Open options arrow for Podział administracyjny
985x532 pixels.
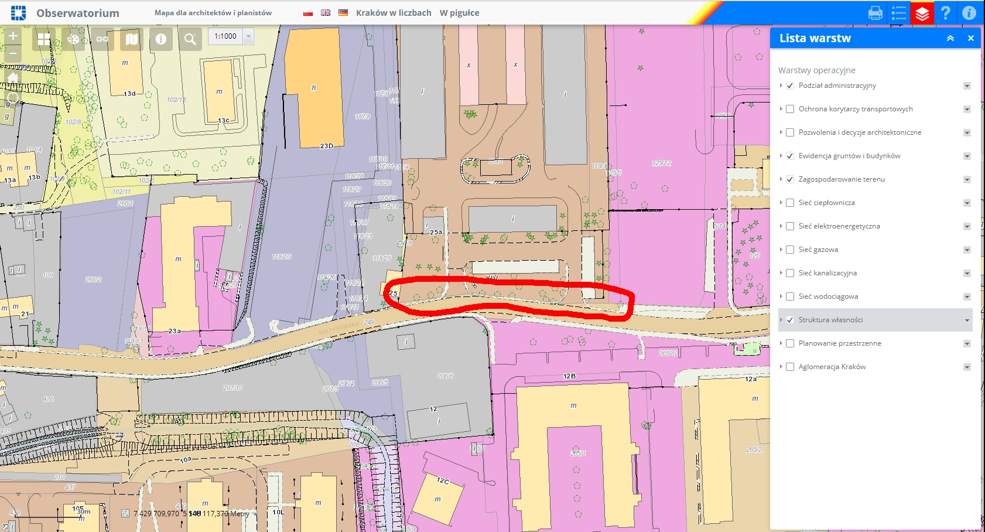pyautogui.click(x=967, y=86)
